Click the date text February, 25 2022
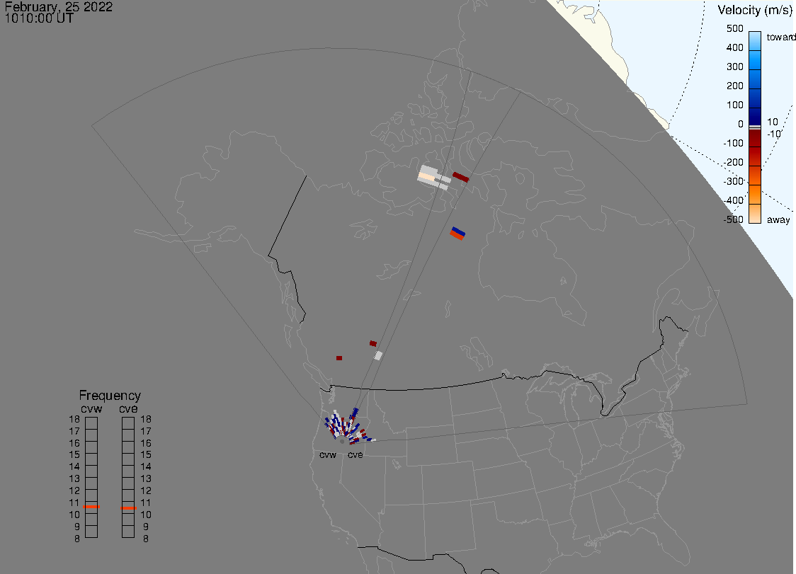Image resolution: width=796 pixels, height=574 pixels. 58,6
